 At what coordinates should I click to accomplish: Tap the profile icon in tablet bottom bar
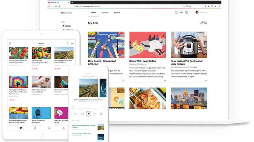(63, 128)
